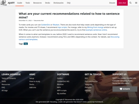Open the search magnifier icon
139x104 pixels.
(131, 3)
